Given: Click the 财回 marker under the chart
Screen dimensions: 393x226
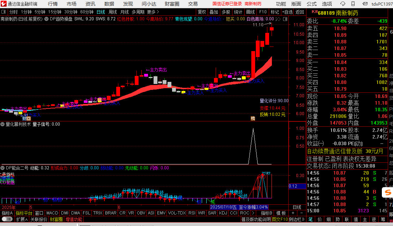Looking at the screenshot, I should (x=26, y=119).
